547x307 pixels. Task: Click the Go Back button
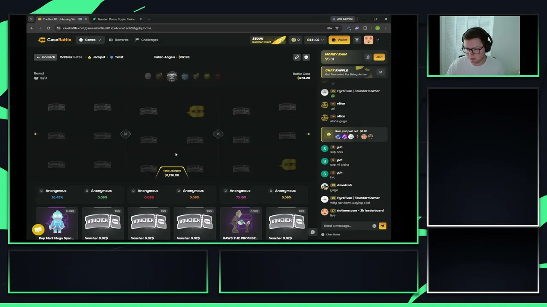coord(46,57)
